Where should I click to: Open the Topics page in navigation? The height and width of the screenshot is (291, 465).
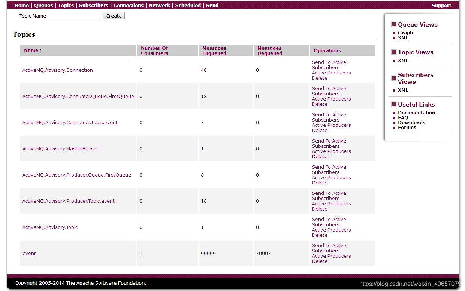66,5
